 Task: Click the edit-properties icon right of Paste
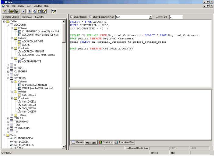(44, 11)
